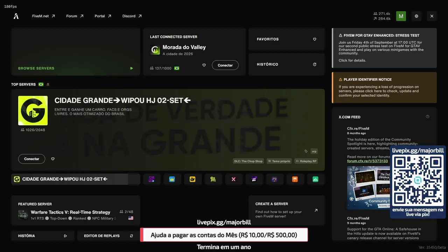
Task: Select the purple verified server icon tab
Action: pyautogui.click(x=152, y=179)
